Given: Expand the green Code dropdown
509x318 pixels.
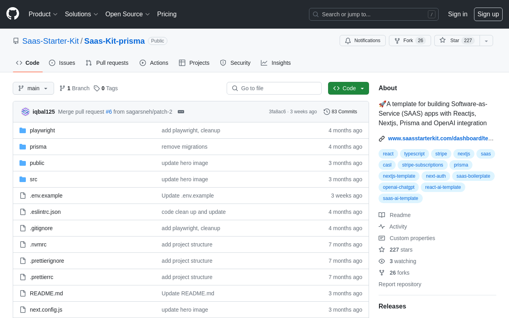Looking at the screenshot, I should tap(348, 88).
